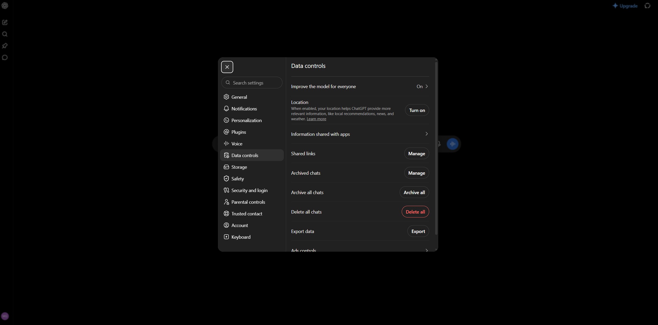658x325 pixels.
Task: Open Keyboard settings
Action: click(252, 237)
